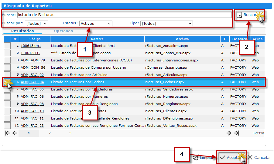The height and width of the screenshot is (164, 274).
Task: Check the row selector for ADM_COM_56
Action: (x=7, y=67)
